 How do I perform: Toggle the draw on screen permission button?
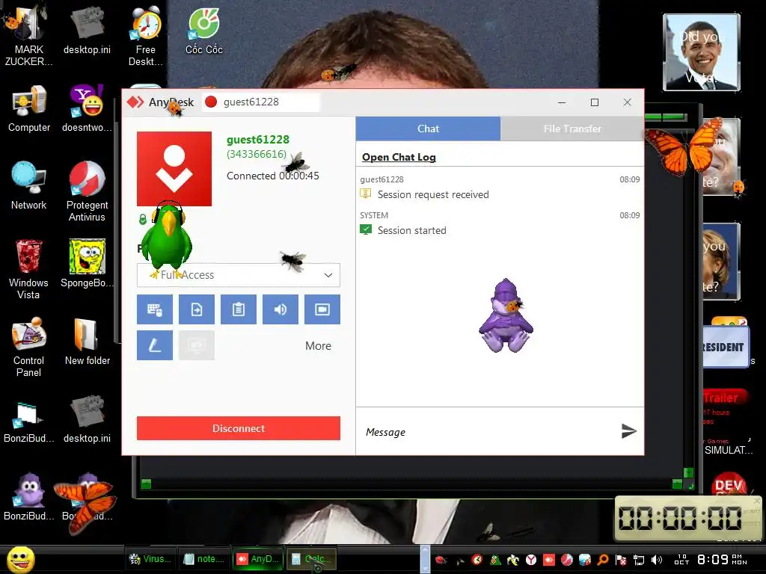[x=154, y=345]
